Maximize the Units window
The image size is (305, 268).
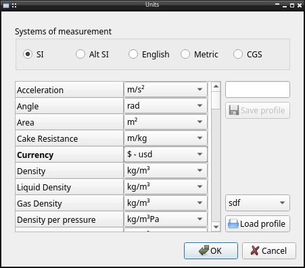[x=292, y=5]
